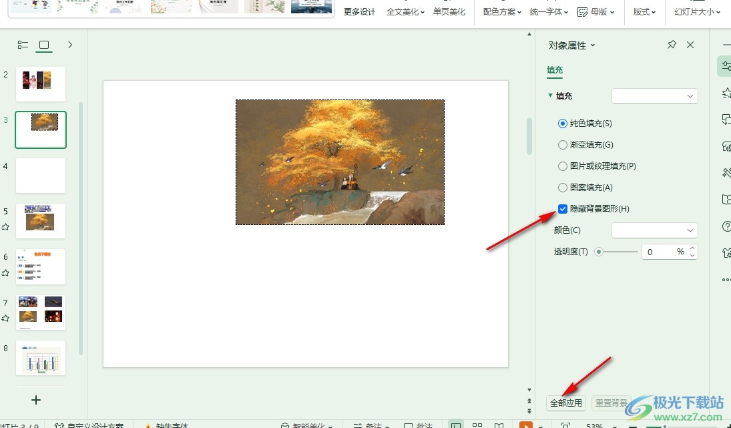Choose the ocean design template thumbnail in ribbon
The height and width of the screenshot is (428, 731).
pos(311,6)
